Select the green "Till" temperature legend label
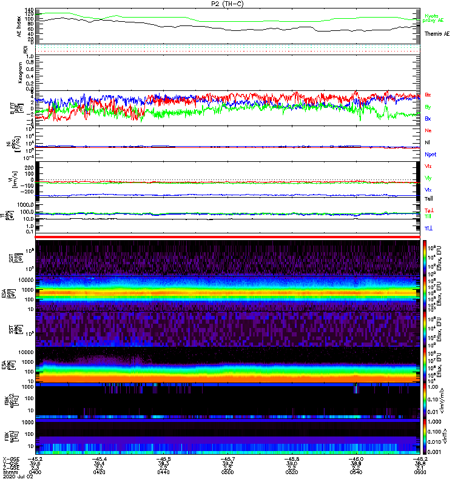 [428, 216]
